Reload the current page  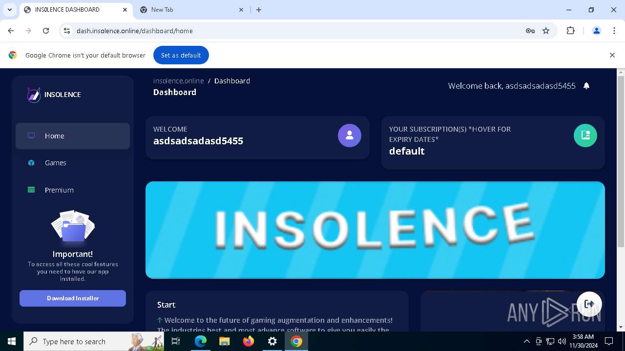click(46, 31)
